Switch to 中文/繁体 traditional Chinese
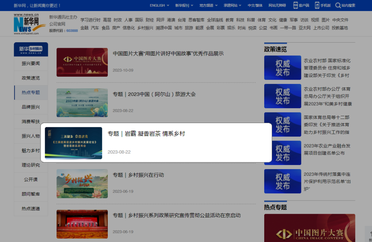372x242 pixels. (255, 5)
